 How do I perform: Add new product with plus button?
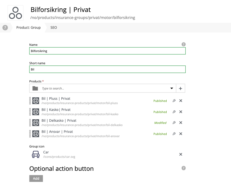180,88
